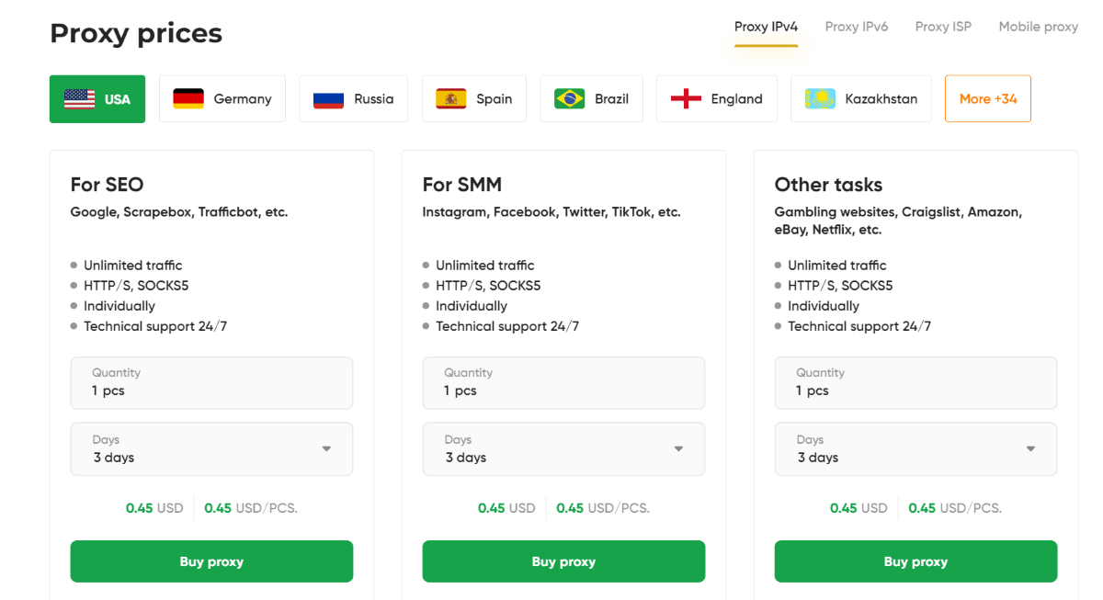Click Buy proxy in the For SEO card
1103x600 pixels.
pyautogui.click(x=211, y=560)
